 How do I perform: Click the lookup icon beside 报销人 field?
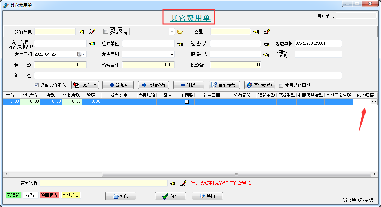[267, 55]
